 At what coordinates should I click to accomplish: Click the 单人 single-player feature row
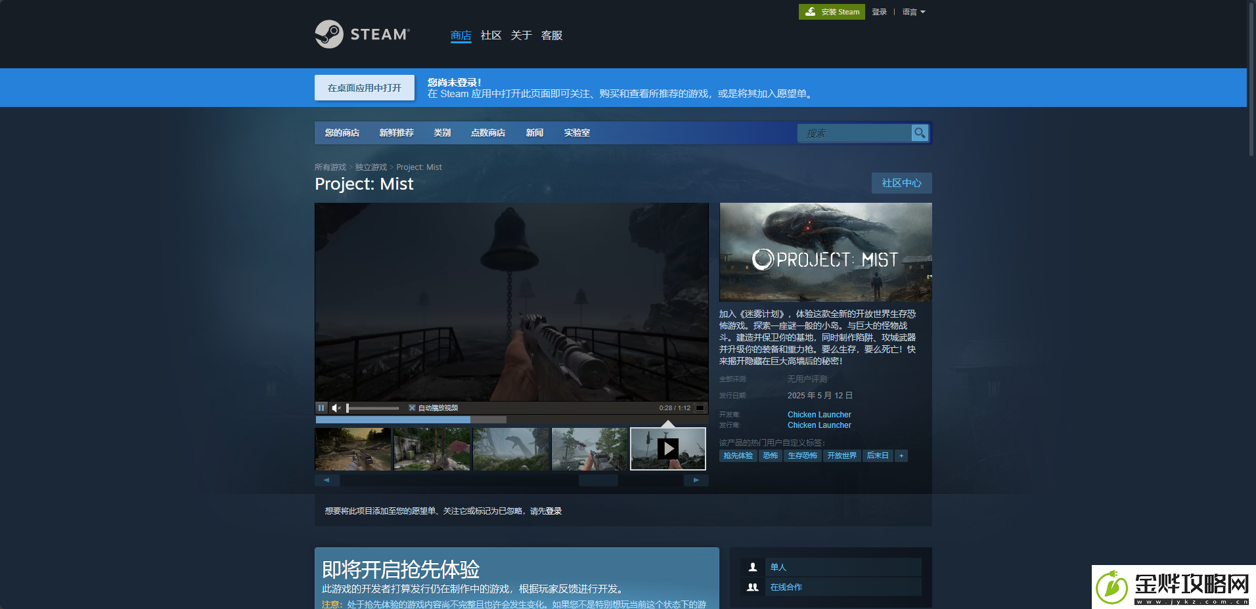coord(831,567)
